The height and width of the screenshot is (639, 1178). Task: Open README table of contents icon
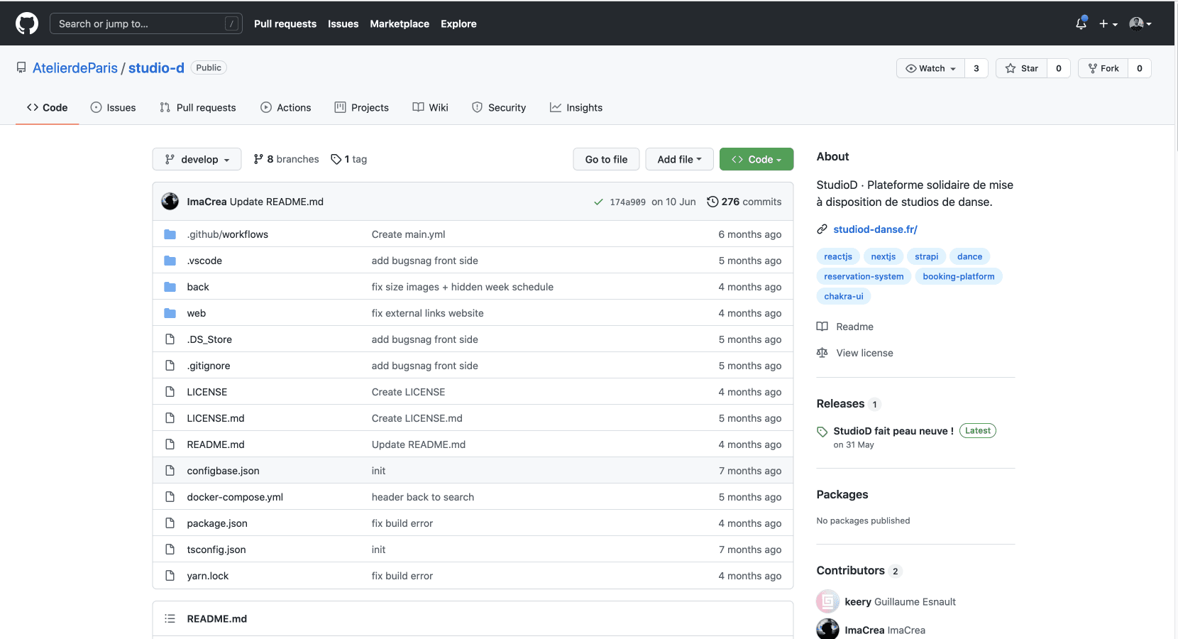coord(170,618)
